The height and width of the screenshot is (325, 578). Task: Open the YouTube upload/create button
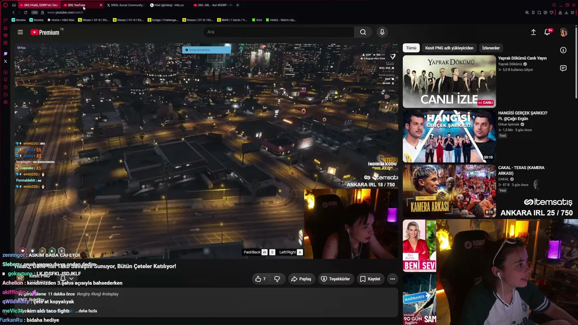click(x=533, y=32)
